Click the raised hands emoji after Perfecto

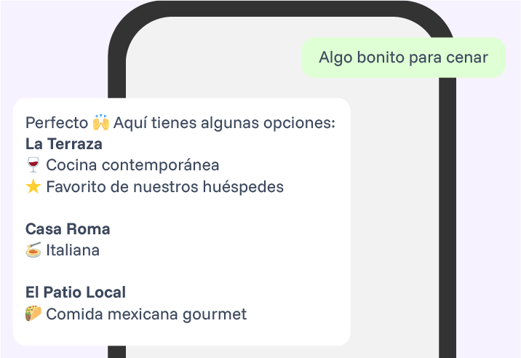coord(100,122)
